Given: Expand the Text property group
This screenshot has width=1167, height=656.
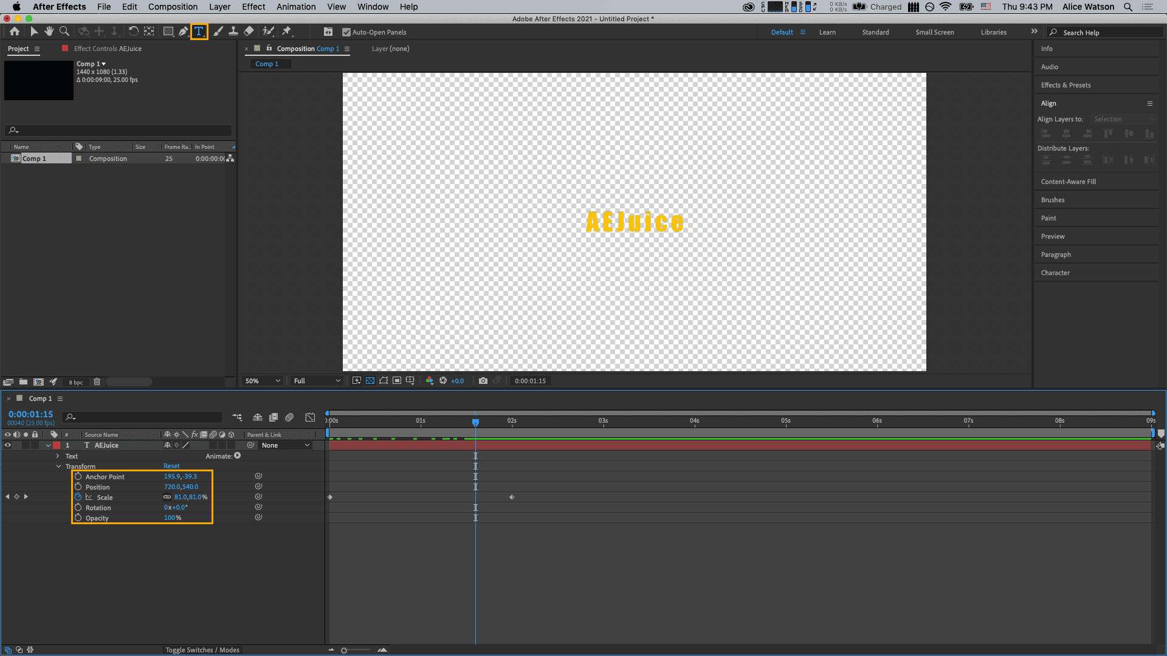Looking at the screenshot, I should 58,455.
